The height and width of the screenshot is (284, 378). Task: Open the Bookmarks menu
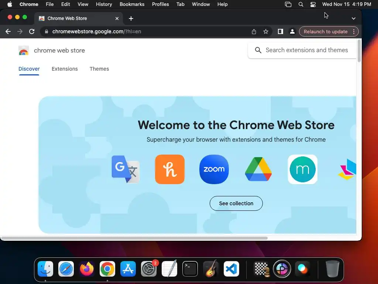tap(132, 4)
